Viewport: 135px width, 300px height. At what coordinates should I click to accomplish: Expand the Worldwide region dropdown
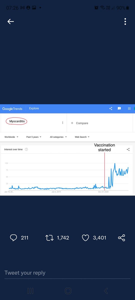(11, 137)
